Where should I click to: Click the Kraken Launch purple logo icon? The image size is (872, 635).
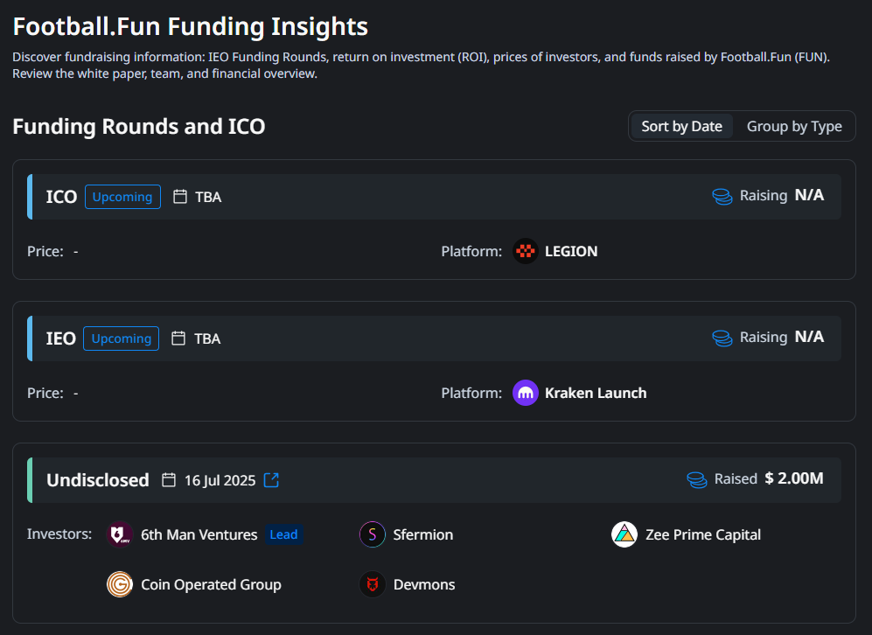[x=525, y=394]
